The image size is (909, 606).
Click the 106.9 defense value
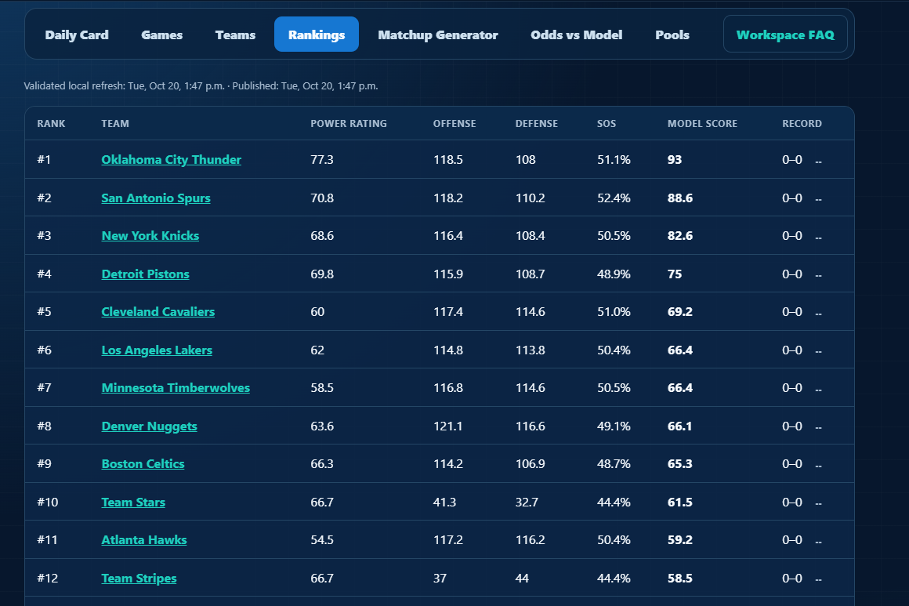(x=531, y=463)
